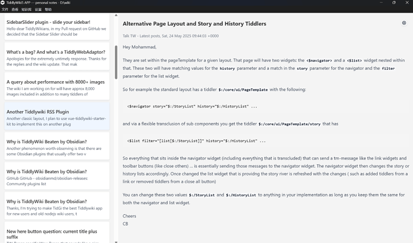Click the TiddlyWiki app logo in title bar

point(2,2)
